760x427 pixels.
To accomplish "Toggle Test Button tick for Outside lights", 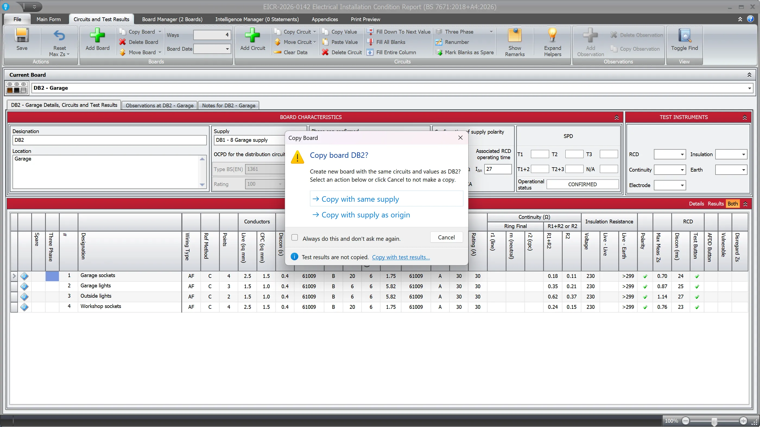I will pyautogui.click(x=697, y=297).
